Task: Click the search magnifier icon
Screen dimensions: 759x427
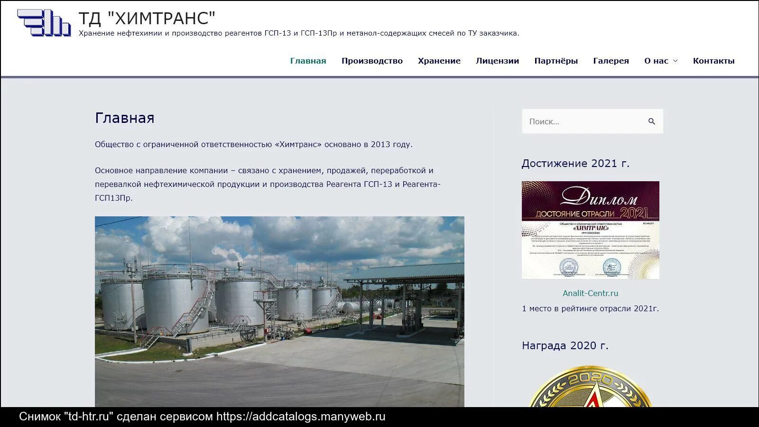Action: coord(652,121)
